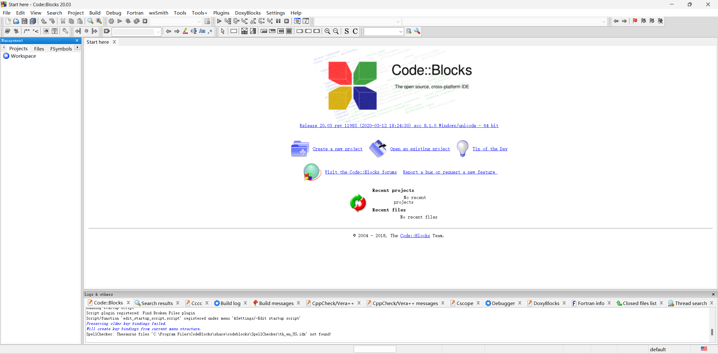Click the Open file folder icon
This screenshot has width=718, height=354.
[16, 21]
